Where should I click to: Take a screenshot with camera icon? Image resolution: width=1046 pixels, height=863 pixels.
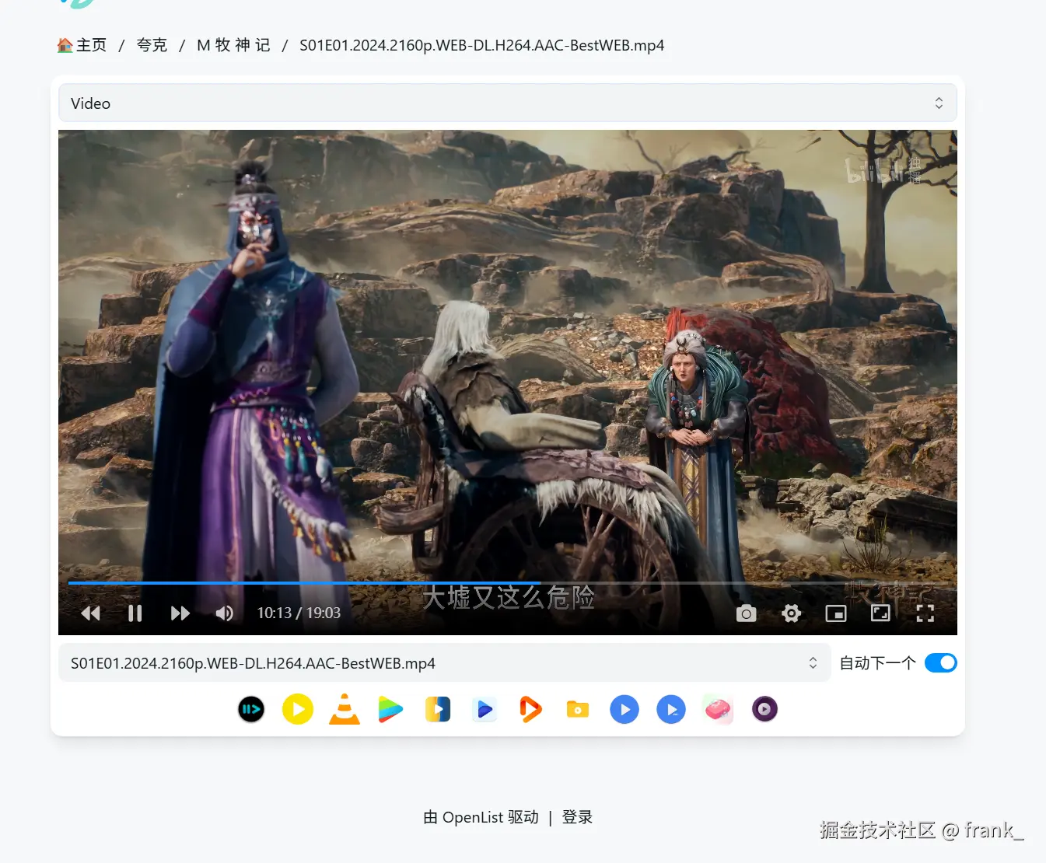pyautogui.click(x=747, y=613)
